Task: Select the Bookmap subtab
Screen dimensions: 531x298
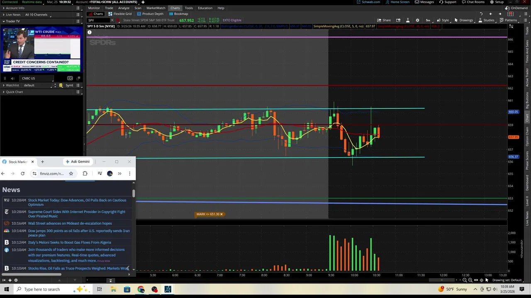Action: pos(178,14)
